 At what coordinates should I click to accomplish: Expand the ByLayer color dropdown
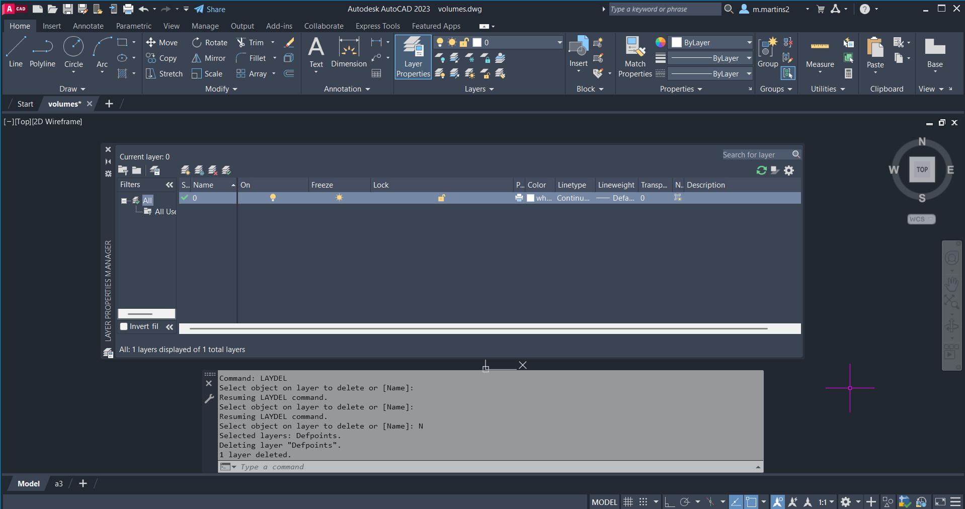tap(749, 43)
